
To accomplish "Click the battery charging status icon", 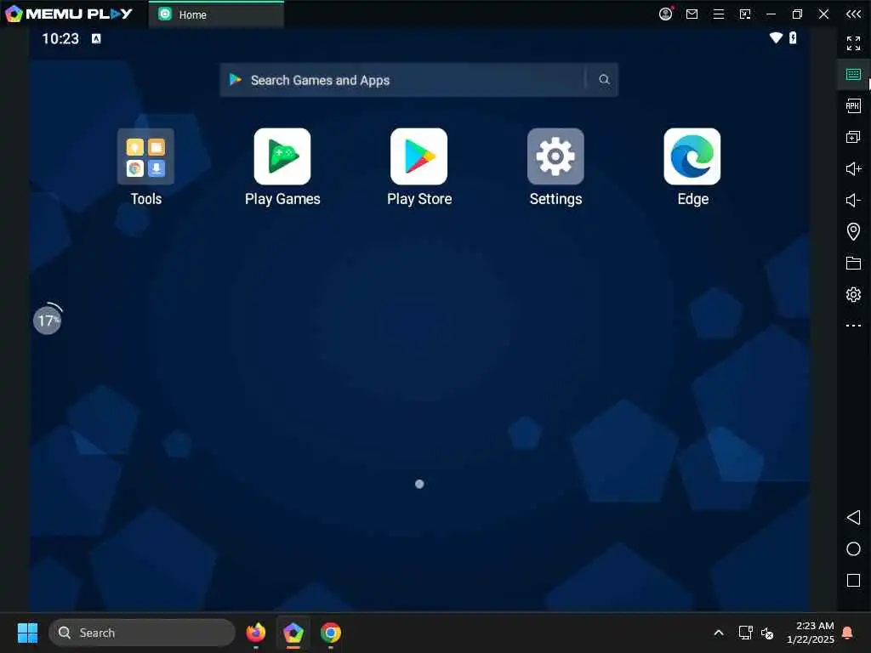I will click(x=793, y=37).
